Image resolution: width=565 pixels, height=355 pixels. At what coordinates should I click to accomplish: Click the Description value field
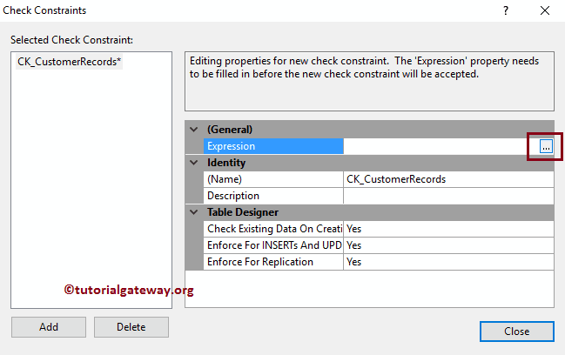[x=447, y=196]
